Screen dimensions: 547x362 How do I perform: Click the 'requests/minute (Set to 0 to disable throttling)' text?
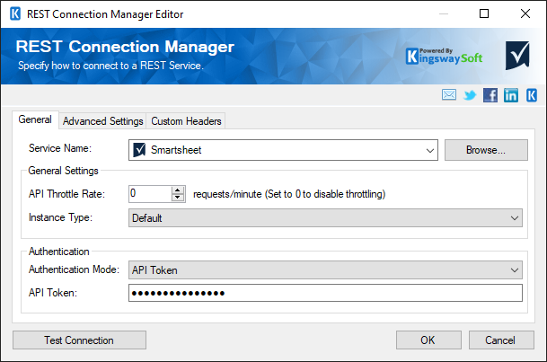[x=289, y=194]
